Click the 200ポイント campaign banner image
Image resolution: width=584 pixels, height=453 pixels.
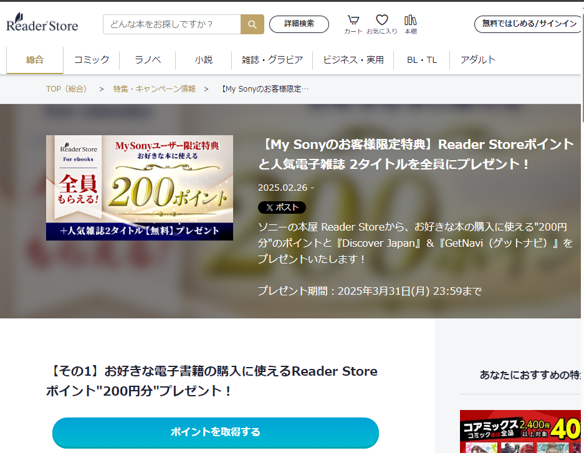(140, 188)
